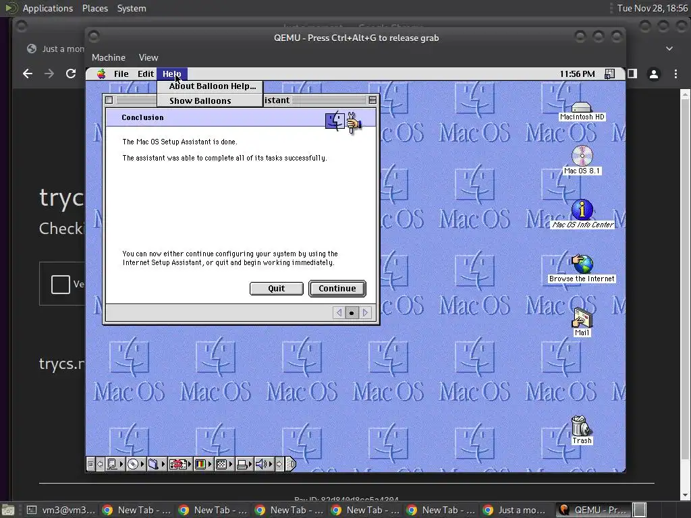Open the sound volume control strip module
691x518 pixels.
265,464
